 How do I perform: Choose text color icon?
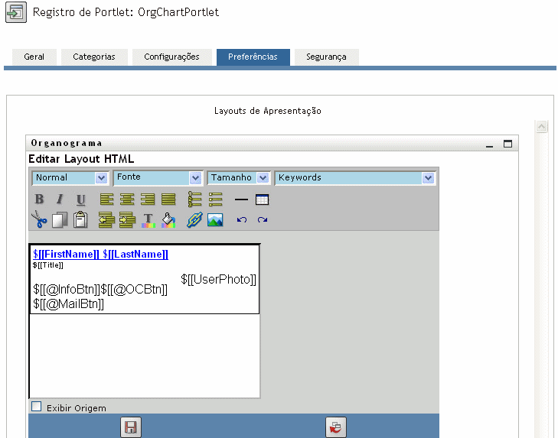(x=148, y=220)
